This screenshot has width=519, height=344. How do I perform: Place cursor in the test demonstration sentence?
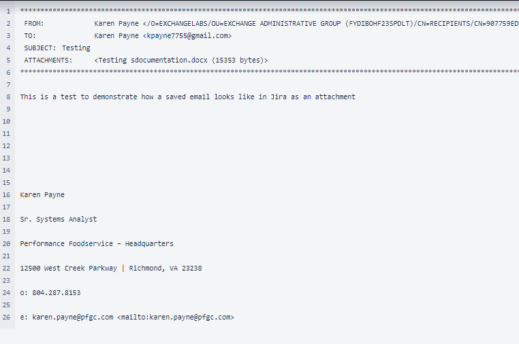[x=188, y=97]
